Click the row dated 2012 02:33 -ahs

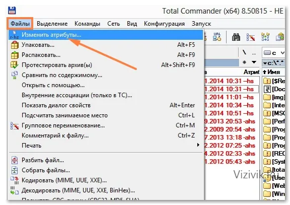232,154
